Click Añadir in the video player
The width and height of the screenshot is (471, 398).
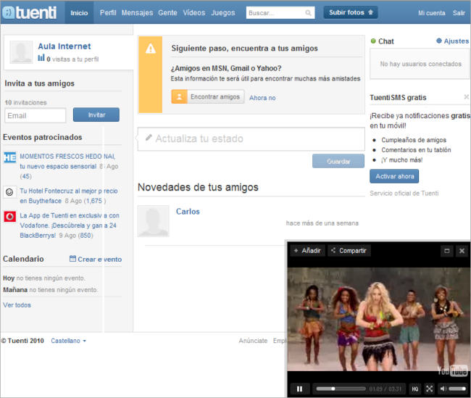click(307, 251)
